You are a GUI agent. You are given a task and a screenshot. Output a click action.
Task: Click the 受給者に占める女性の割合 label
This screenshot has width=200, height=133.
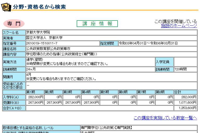pyautogui.click(x=14, y=86)
